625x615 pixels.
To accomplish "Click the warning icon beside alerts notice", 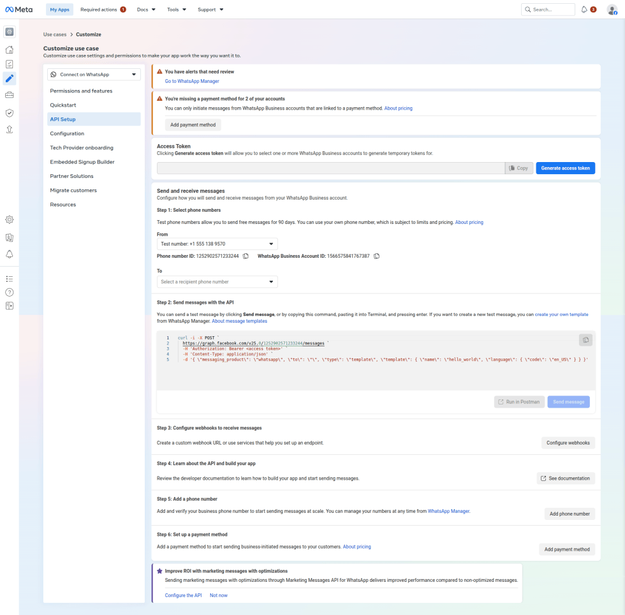I will click(x=159, y=71).
